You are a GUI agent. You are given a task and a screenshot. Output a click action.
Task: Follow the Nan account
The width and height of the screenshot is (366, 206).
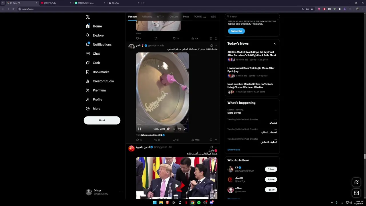(x=271, y=190)
